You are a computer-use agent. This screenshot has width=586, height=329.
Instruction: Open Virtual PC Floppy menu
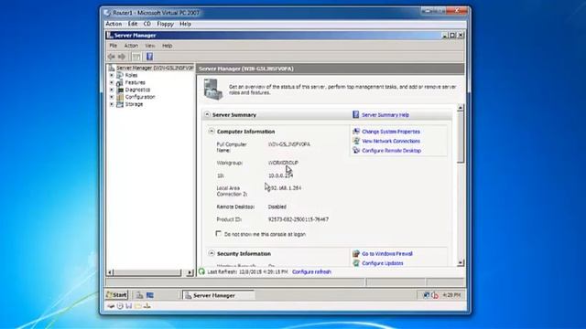pos(165,24)
